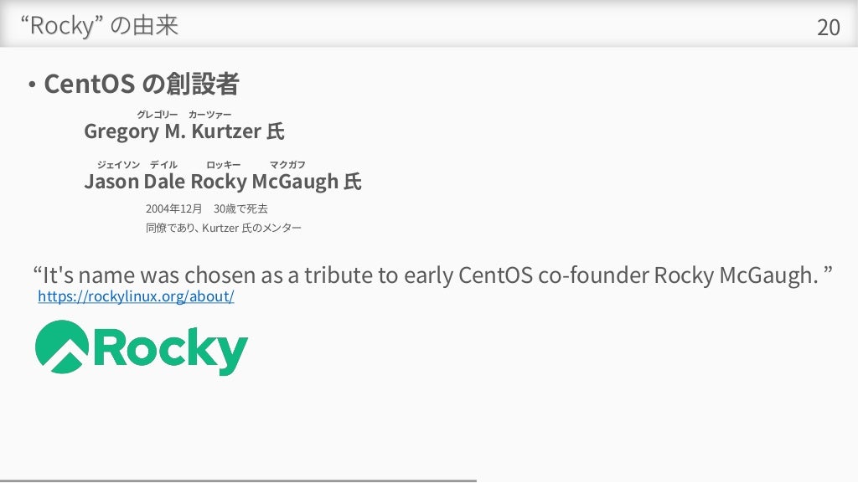Click slide number 20 in header

[829, 28]
